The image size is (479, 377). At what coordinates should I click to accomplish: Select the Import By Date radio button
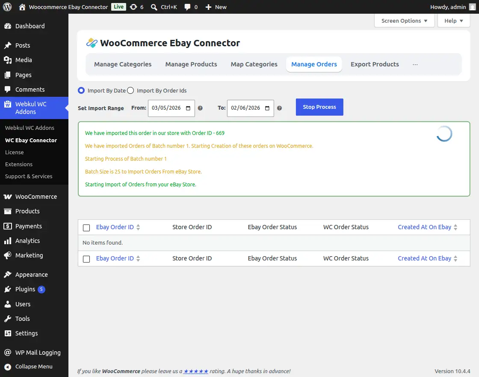click(x=81, y=90)
